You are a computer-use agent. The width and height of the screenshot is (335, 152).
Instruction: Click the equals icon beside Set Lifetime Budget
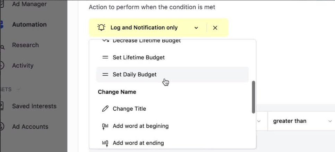point(105,58)
